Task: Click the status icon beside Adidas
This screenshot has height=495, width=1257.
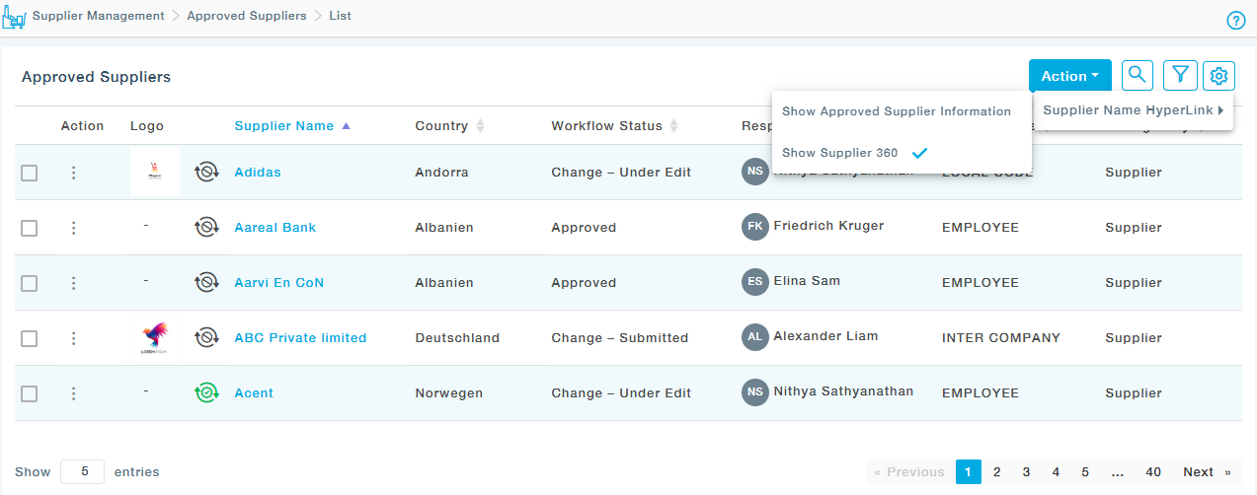Action: click(206, 173)
